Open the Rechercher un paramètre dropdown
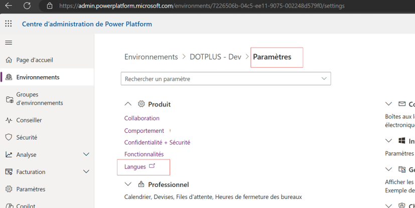 324,79
